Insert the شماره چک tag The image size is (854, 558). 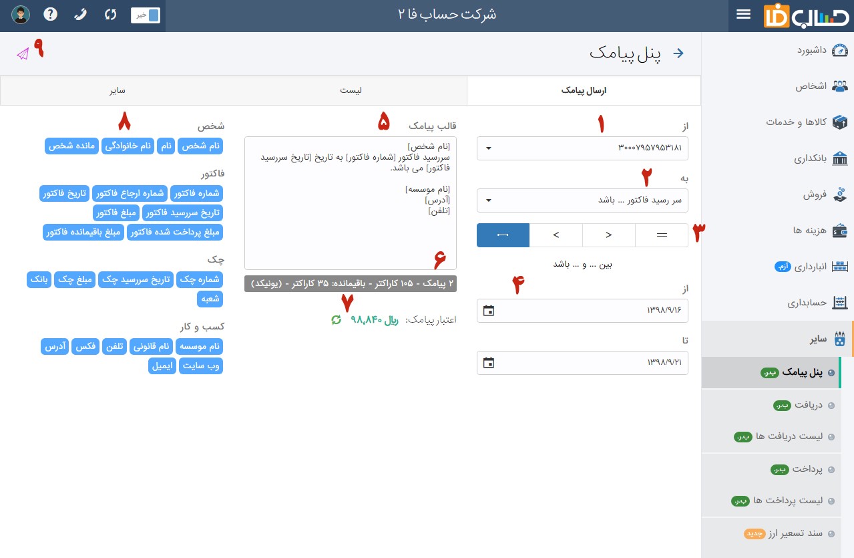click(200, 279)
